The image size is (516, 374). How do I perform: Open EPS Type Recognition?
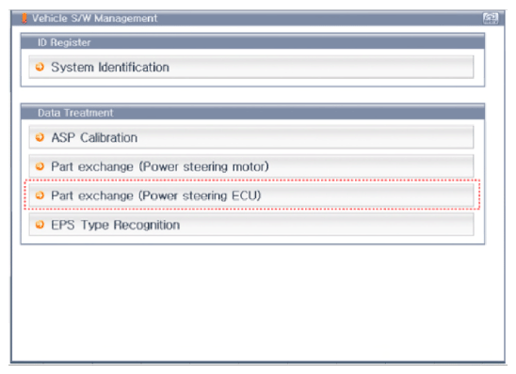[251, 225]
